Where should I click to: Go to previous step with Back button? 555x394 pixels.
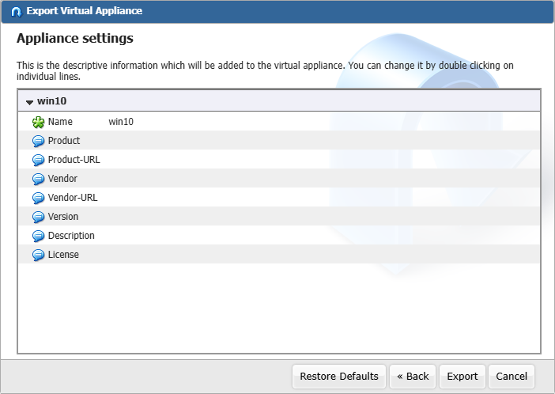point(413,377)
